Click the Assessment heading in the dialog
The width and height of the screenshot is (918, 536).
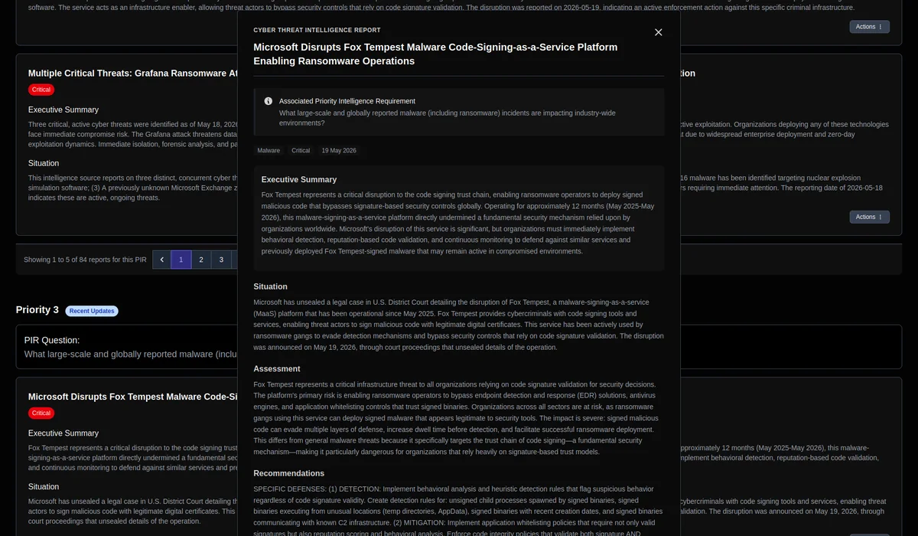click(x=277, y=368)
